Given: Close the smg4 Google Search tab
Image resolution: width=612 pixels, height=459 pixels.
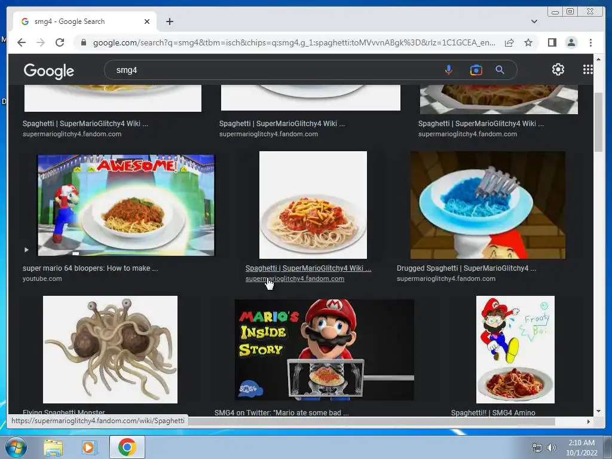Looking at the screenshot, I should [147, 22].
